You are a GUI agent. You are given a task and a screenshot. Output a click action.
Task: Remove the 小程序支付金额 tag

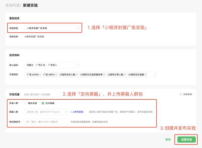coord(145,75)
